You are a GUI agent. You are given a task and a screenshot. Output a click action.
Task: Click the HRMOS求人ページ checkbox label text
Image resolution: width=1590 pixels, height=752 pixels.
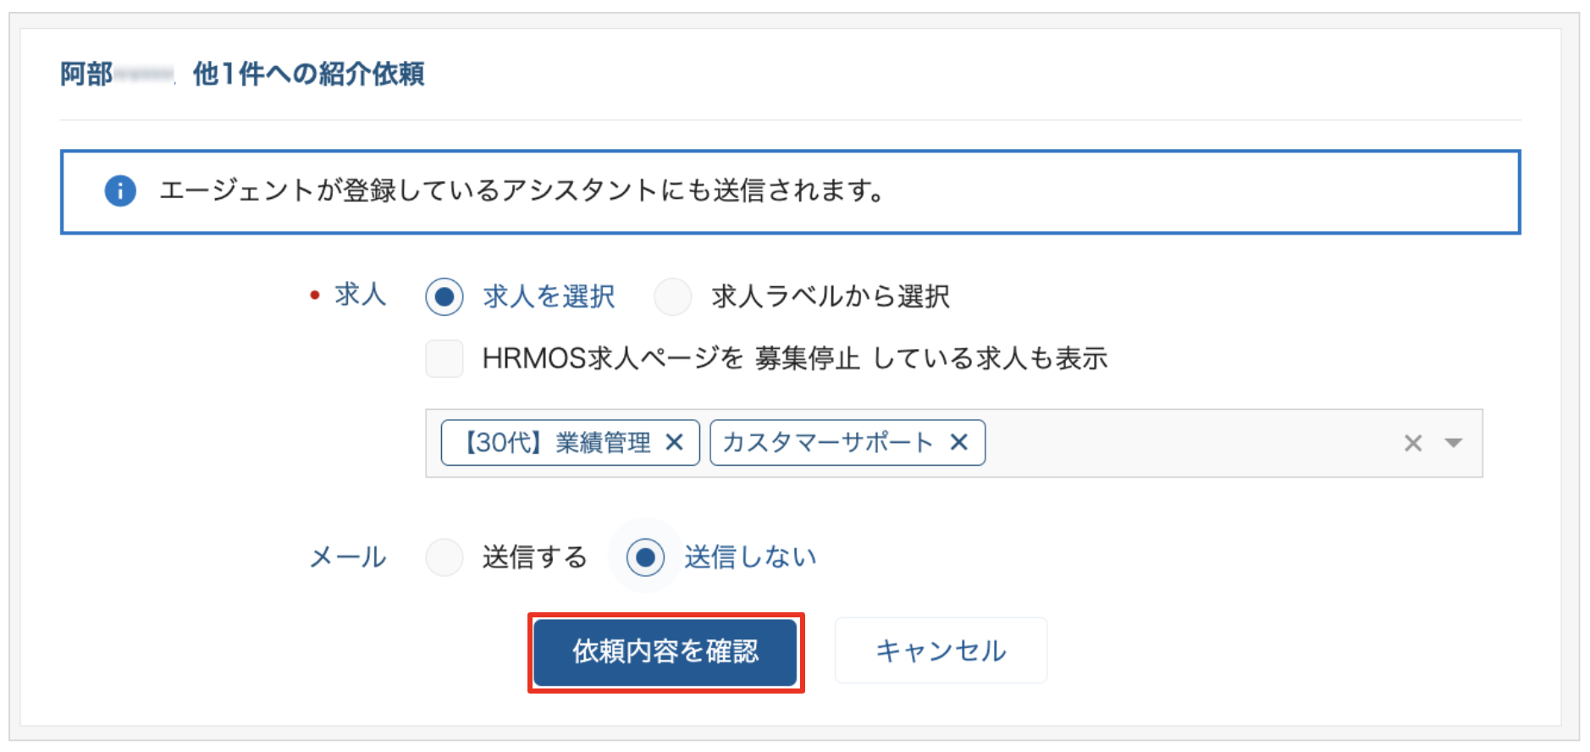tap(794, 358)
